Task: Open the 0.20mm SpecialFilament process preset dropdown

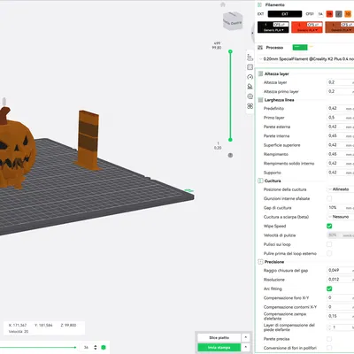Action: [x=306, y=59]
